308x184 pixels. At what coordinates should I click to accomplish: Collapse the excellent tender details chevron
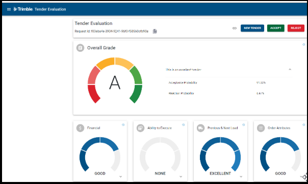[290, 69]
